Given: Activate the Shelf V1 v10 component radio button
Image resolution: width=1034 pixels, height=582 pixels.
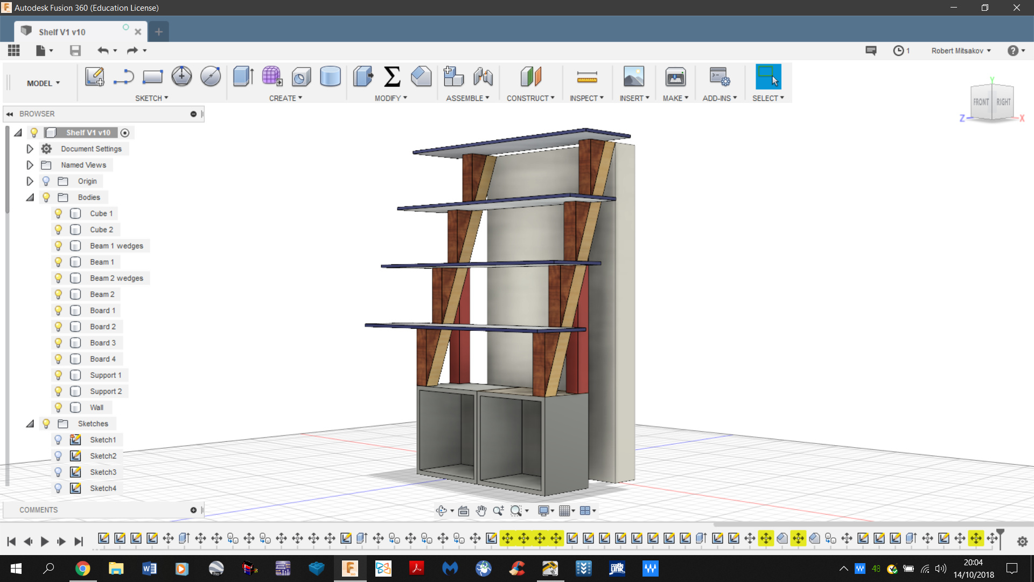Looking at the screenshot, I should (x=125, y=133).
